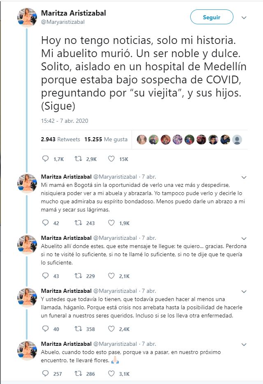Reply to the 'Abuelo, cuando todo esto pase' tweet
The width and height of the screenshot is (263, 384).
(46, 373)
